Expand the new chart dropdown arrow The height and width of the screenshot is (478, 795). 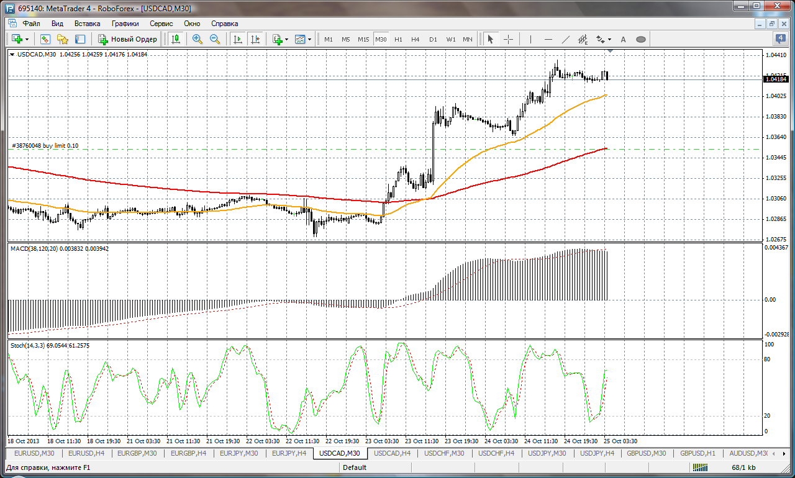(x=27, y=39)
